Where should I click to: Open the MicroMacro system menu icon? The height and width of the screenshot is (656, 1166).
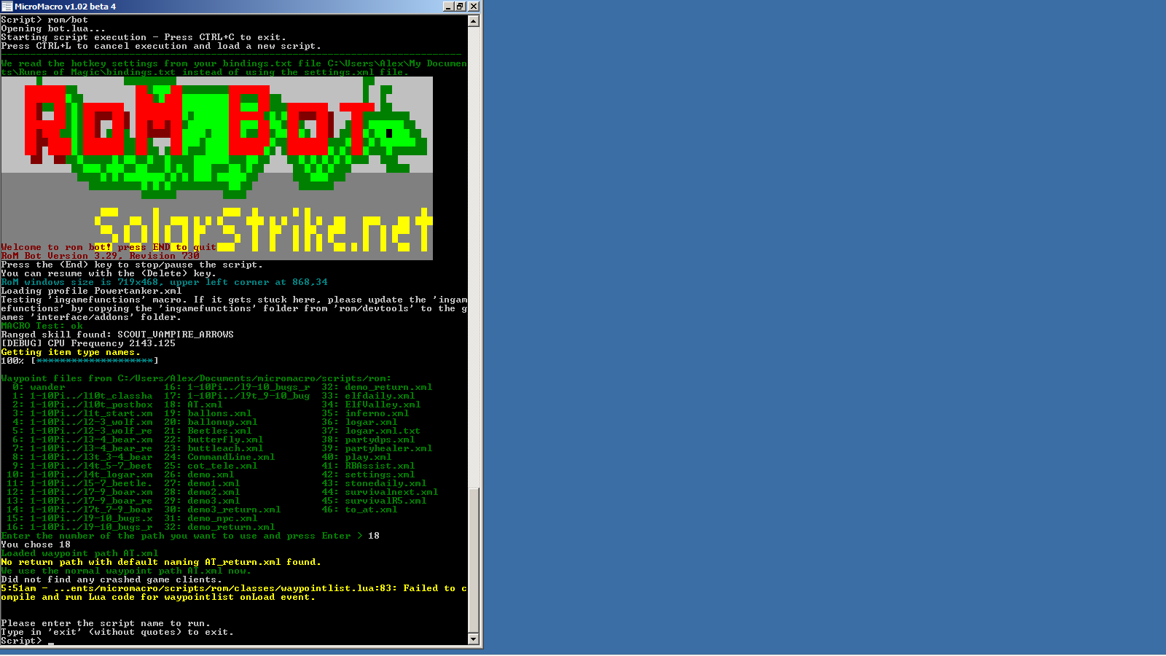point(7,7)
